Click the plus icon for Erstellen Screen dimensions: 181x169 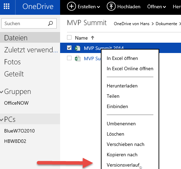pyautogui.click(x=72, y=6)
